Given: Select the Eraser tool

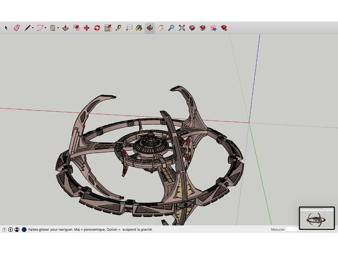Looking at the screenshot, I should coord(17,27).
